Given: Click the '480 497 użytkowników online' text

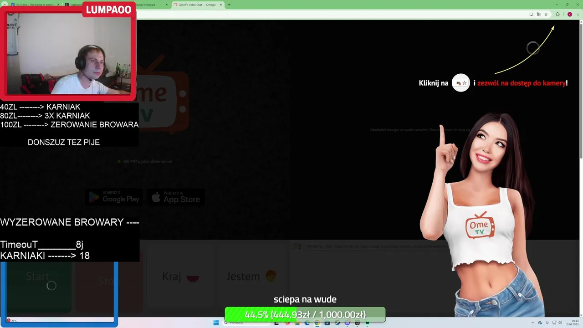Looking at the screenshot, I should click(x=147, y=161).
